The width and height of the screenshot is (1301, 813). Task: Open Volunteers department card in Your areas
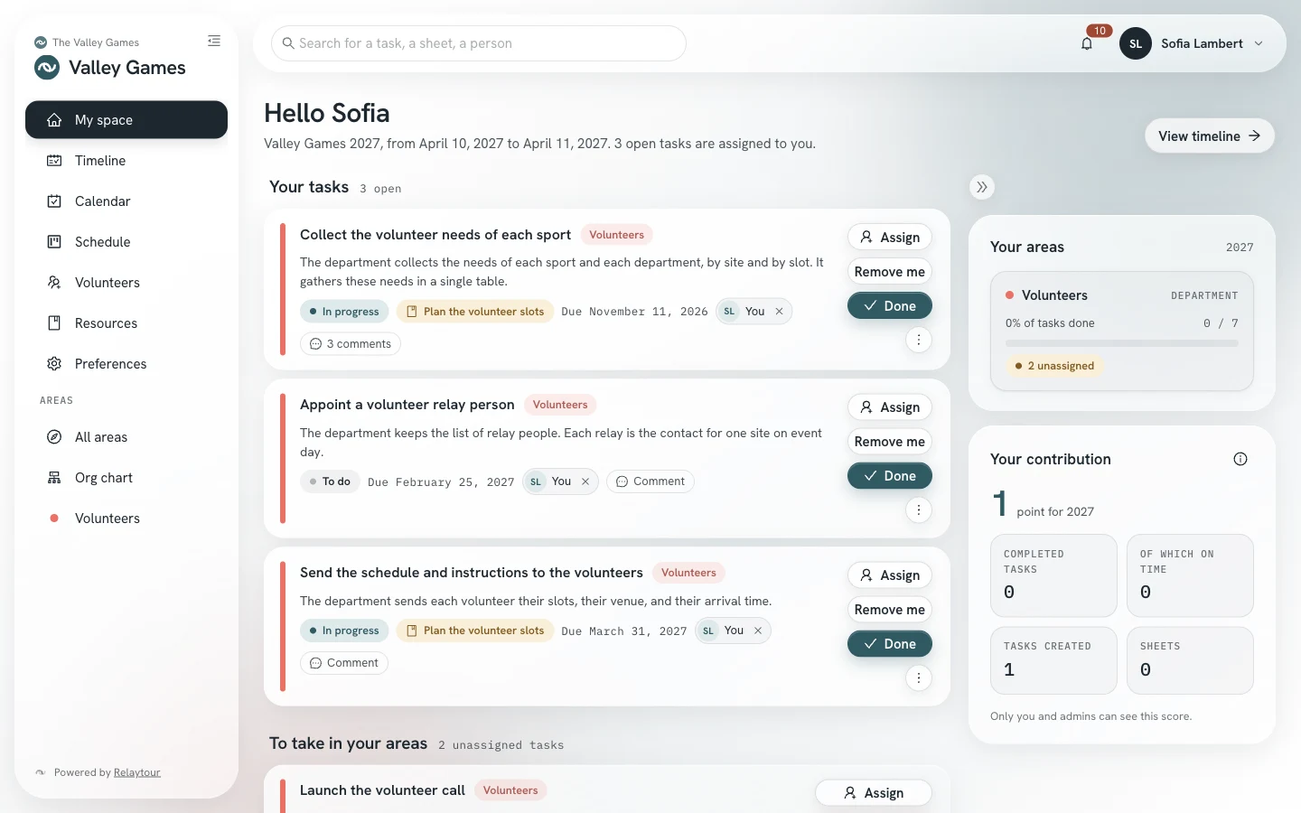click(1122, 332)
